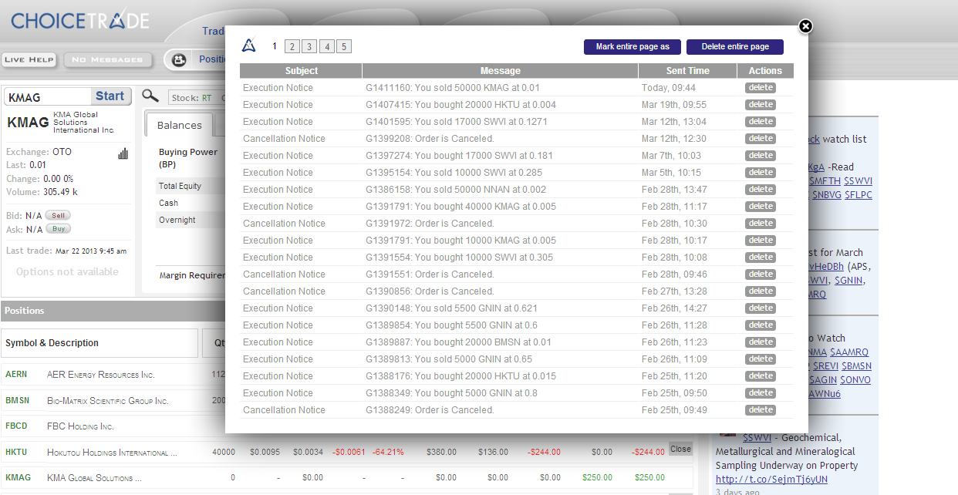
Task: Click the Subject column header
Action: pos(301,71)
